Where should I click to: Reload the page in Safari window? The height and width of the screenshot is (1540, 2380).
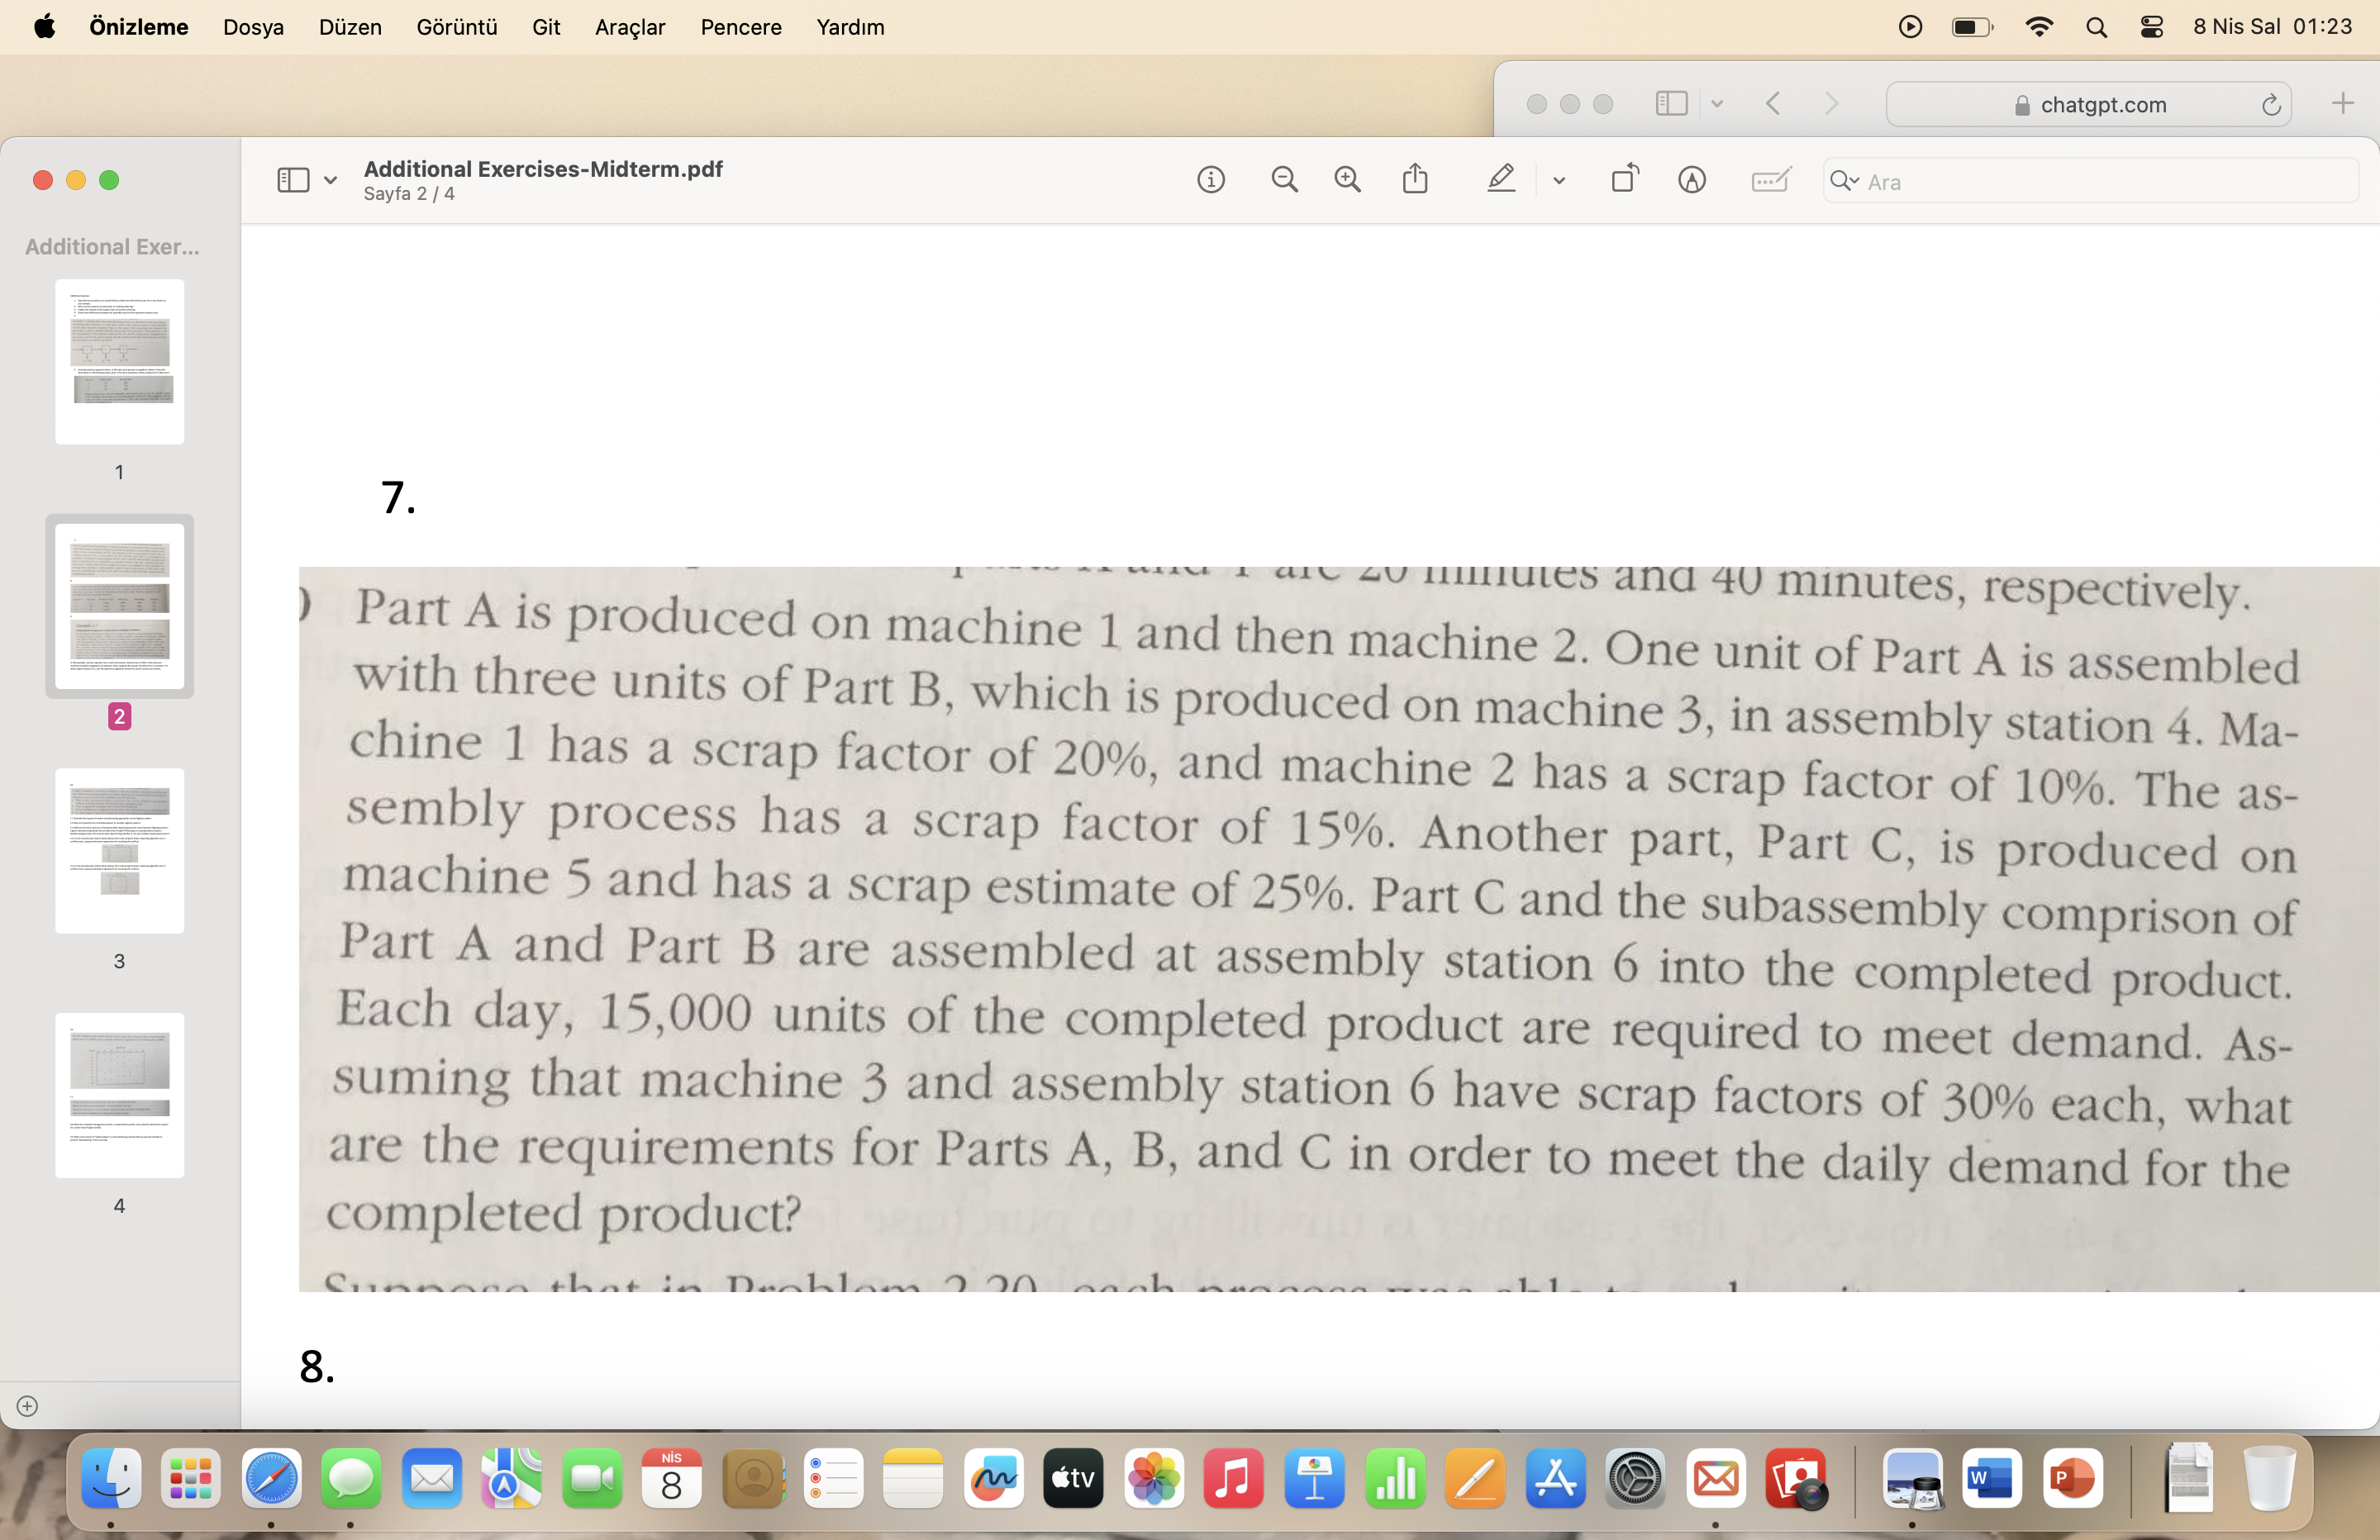2271,105
